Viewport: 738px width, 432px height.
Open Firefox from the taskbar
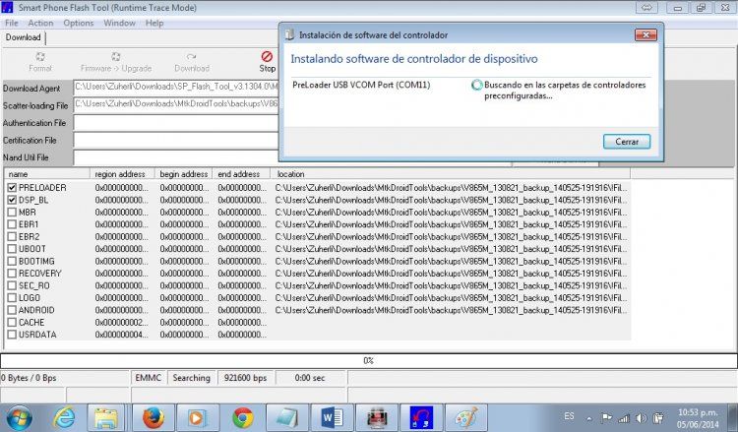(153, 418)
